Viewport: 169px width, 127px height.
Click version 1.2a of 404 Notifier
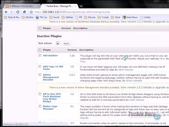tap(72, 55)
